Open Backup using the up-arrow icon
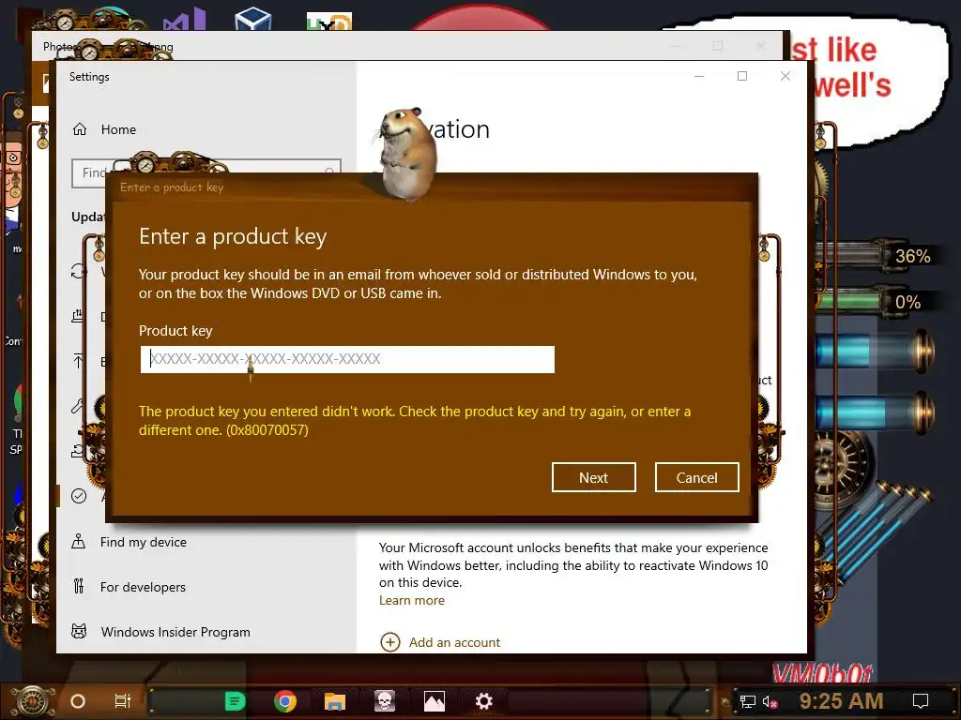This screenshot has width=961, height=720. coord(79,361)
